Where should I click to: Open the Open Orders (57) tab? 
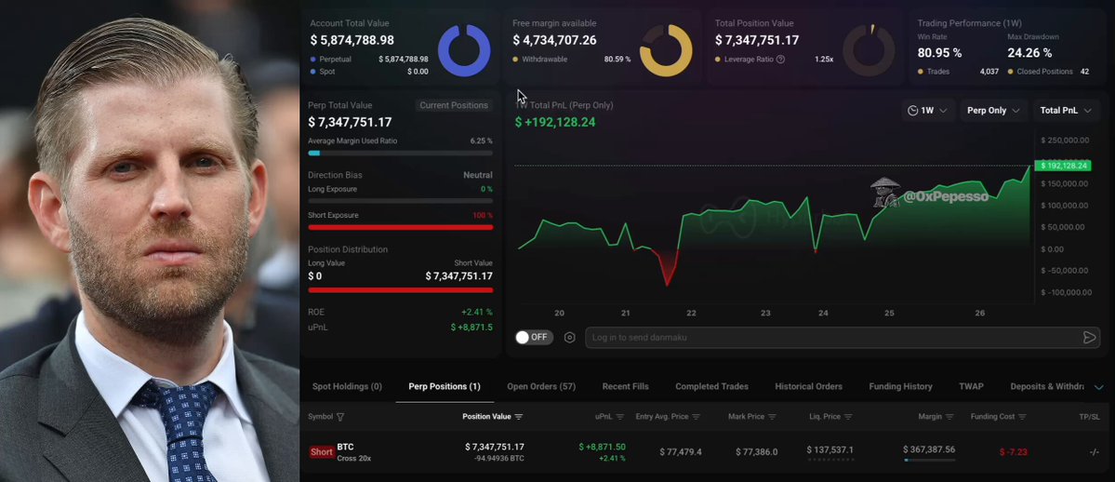click(x=541, y=386)
